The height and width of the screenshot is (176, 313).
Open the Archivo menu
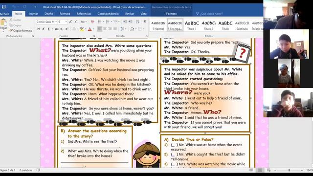pos(4,14)
